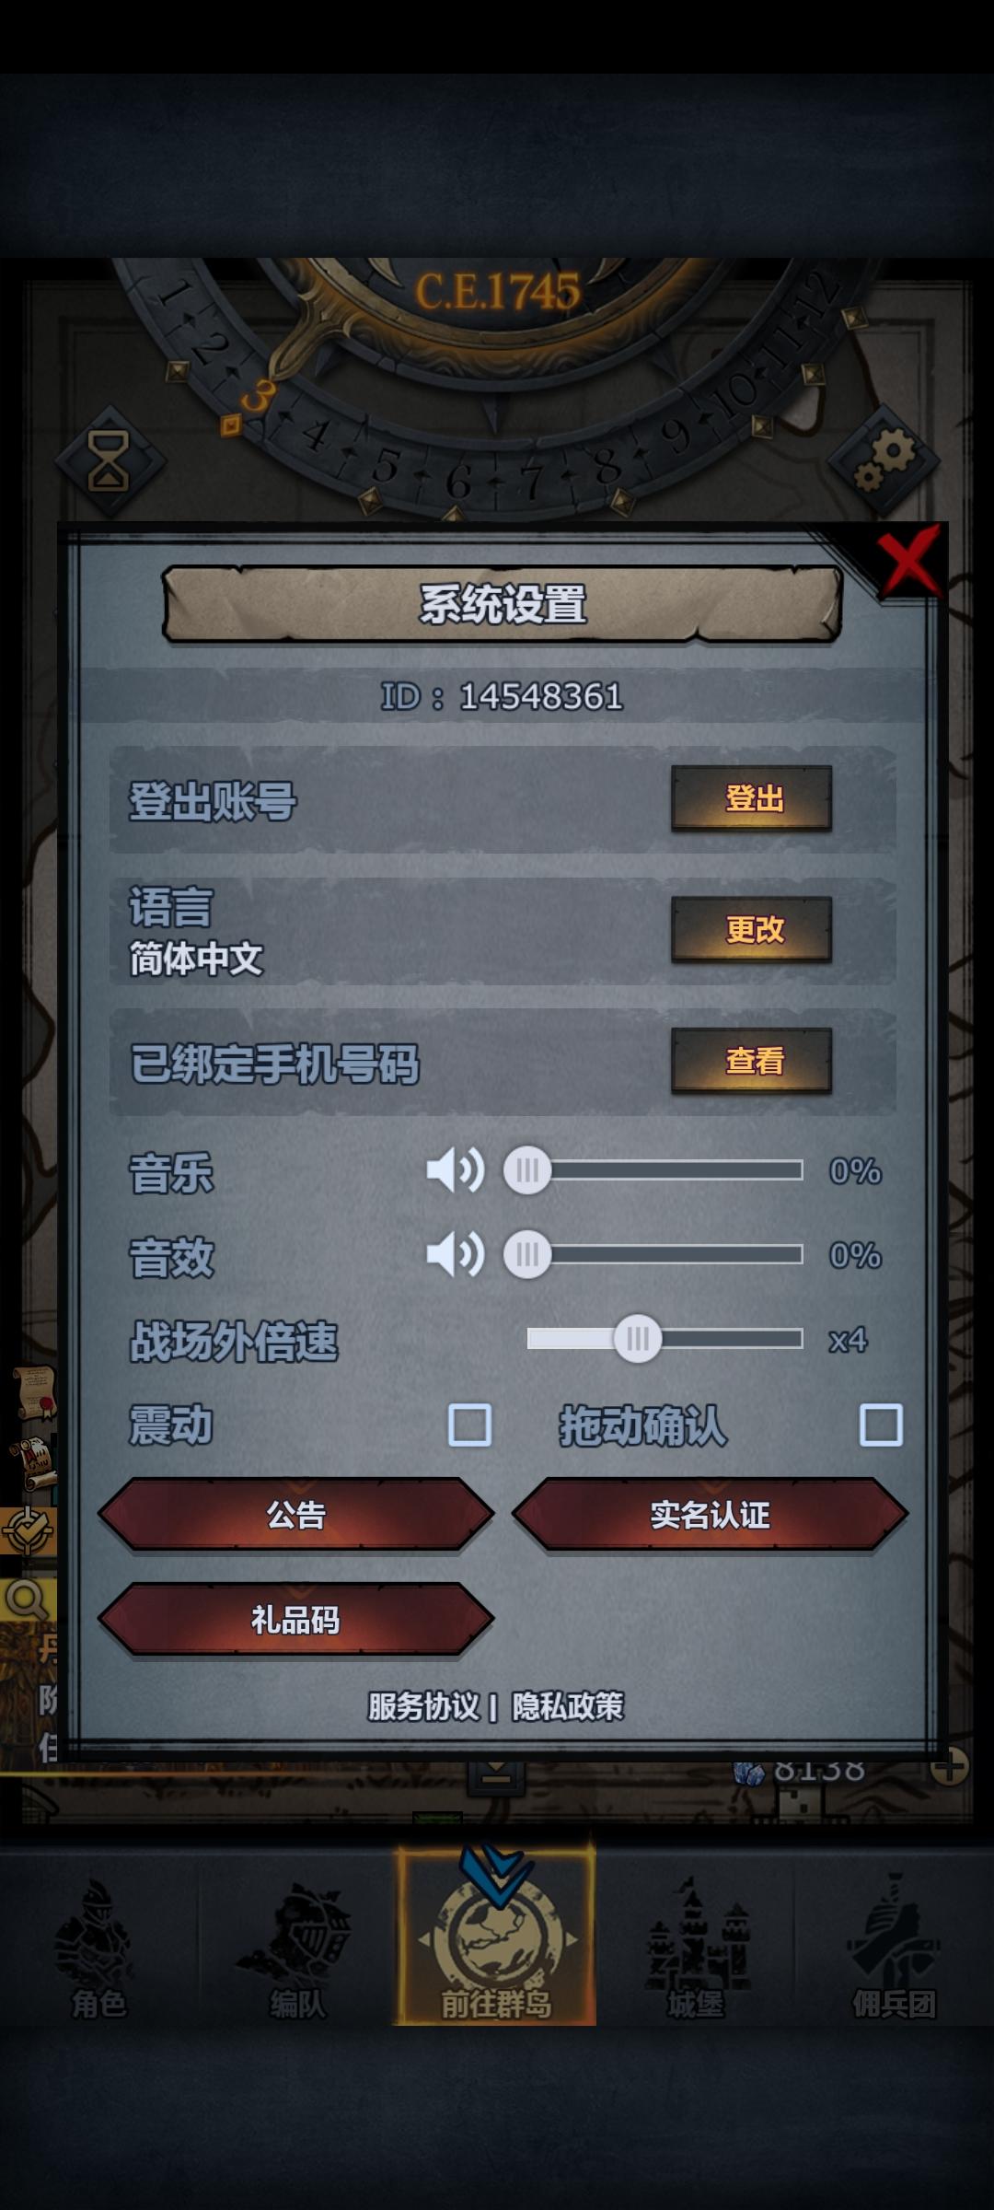Open the 隐私政策 privacy policy link
Screen dimensions: 994x2210
tap(568, 1706)
